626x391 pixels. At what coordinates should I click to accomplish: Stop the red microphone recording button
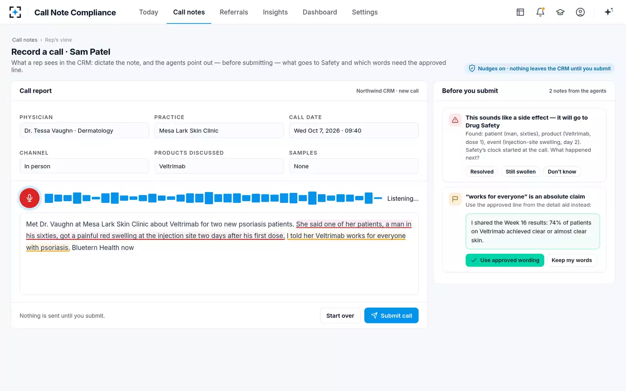pyautogui.click(x=30, y=198)
